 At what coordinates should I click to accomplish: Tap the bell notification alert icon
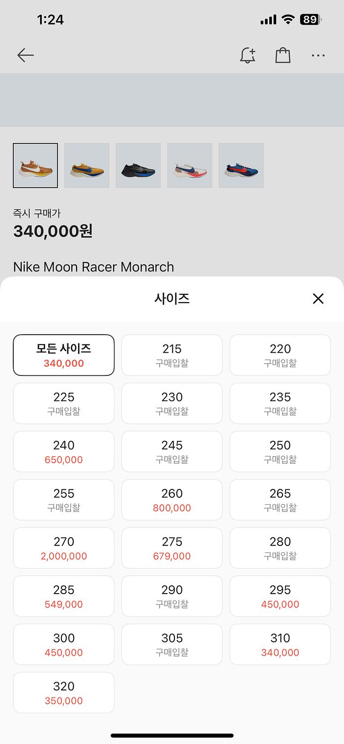248,56
